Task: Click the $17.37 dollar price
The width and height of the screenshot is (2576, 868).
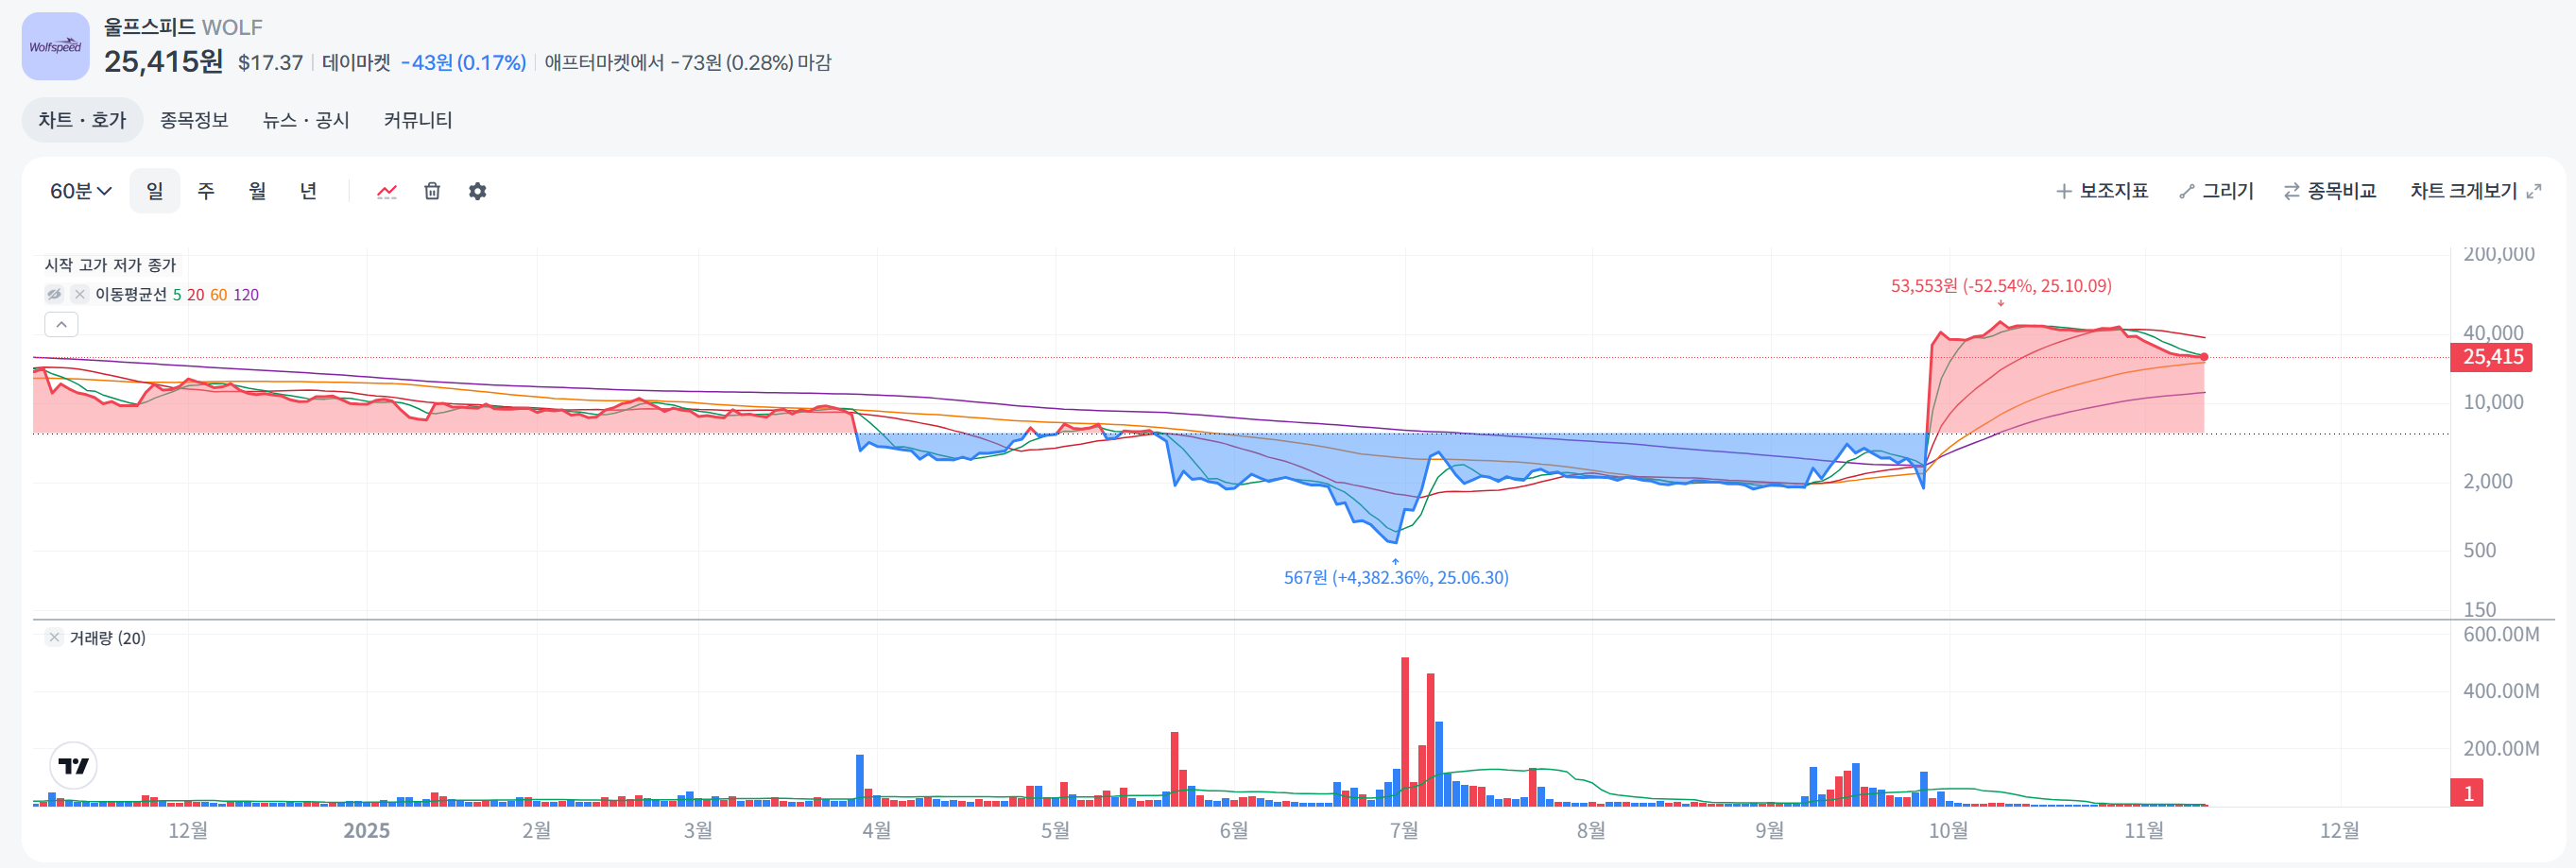Action: 270,63
